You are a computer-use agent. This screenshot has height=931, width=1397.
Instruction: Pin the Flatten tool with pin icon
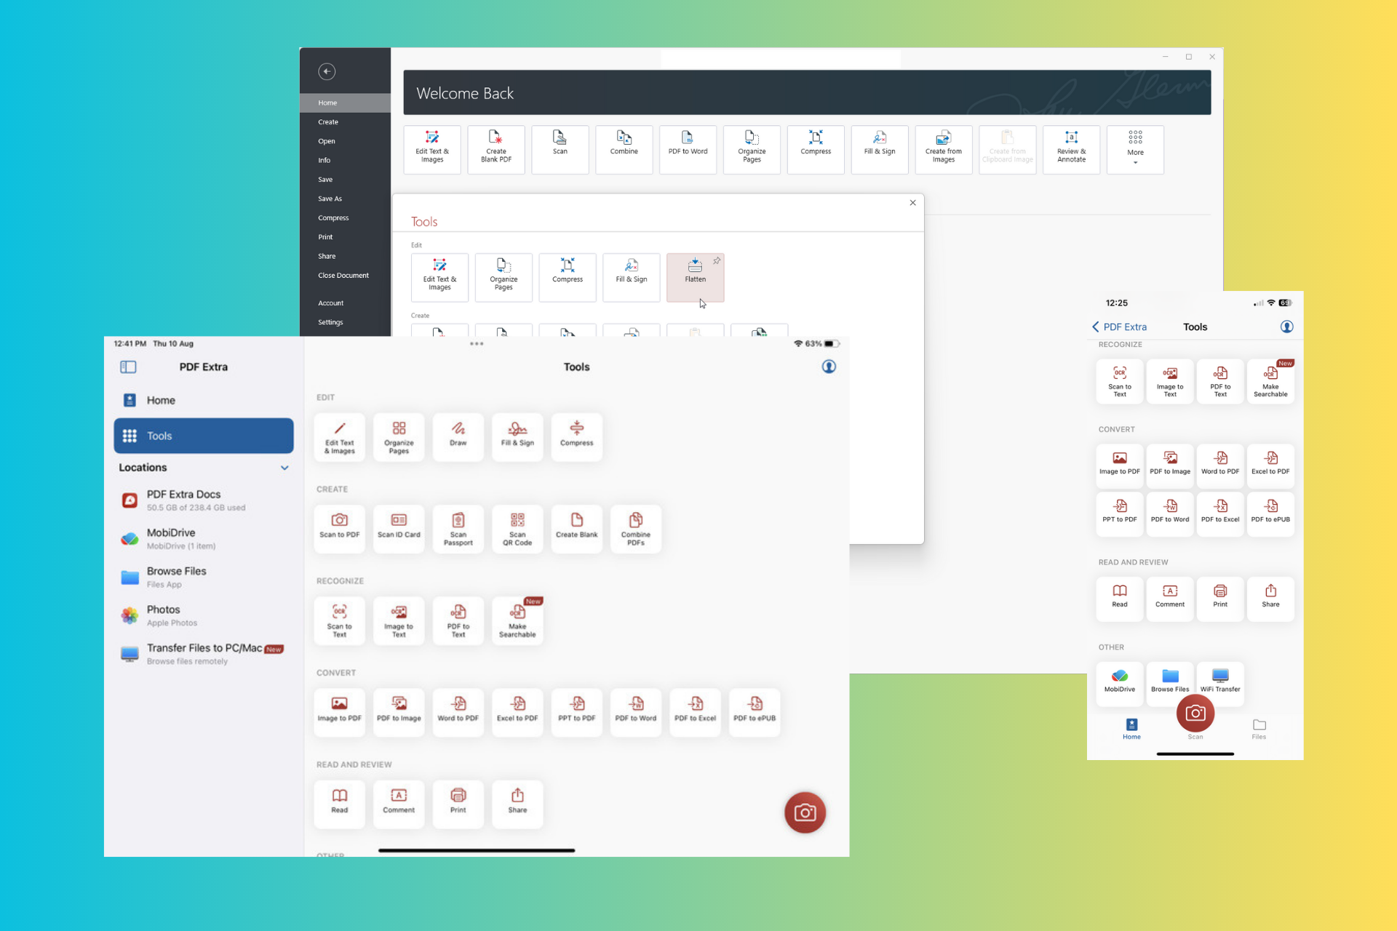pyautogui.click(x=717, y=260)
